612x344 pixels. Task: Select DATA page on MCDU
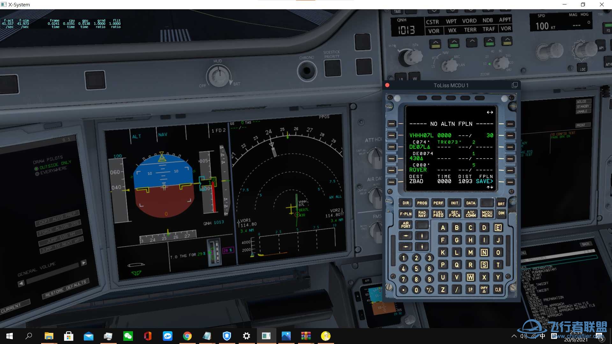(470, 203)
